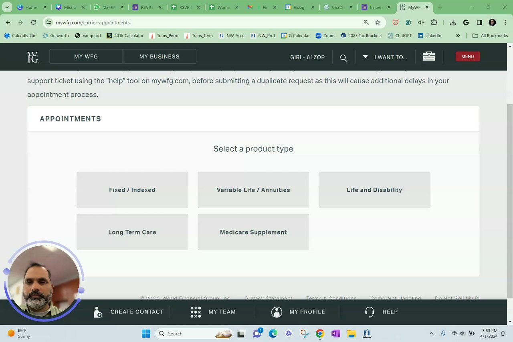Select Variable Life / Annuities product type
The image size is (513, 342).
click(x=253, y=190)
